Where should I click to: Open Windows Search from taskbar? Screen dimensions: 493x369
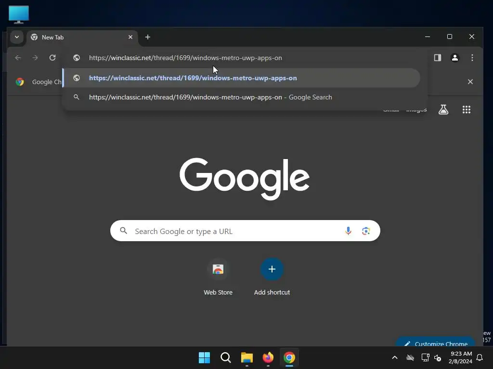pyautogui.click(x=225, y=357)
